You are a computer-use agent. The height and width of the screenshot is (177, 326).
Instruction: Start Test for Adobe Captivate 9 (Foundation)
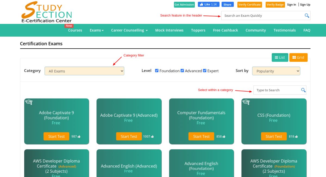pyautogui.click(x=56, y=136)
